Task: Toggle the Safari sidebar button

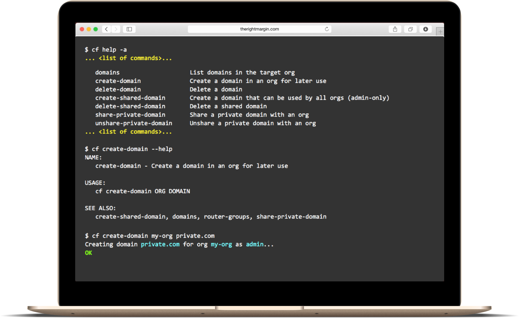Action: (x=129, y=29)
